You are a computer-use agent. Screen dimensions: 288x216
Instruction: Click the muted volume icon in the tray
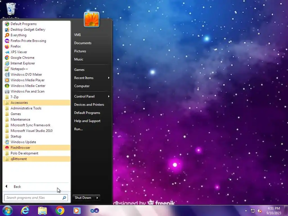coord(260,211)
